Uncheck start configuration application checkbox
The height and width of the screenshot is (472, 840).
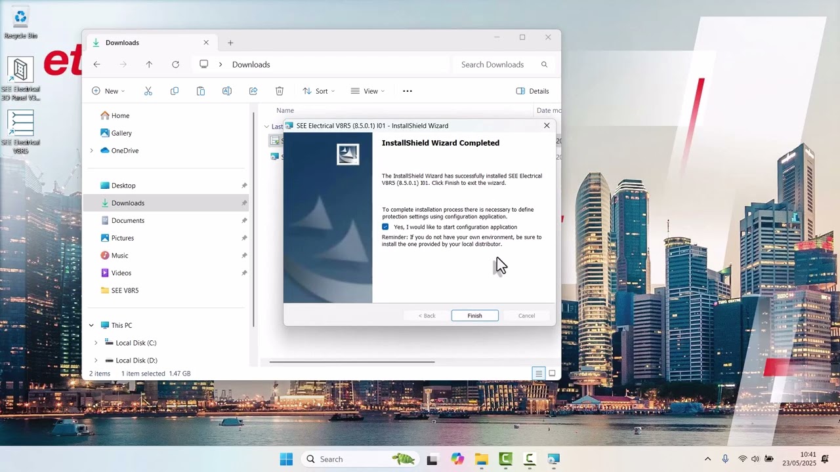385,227
